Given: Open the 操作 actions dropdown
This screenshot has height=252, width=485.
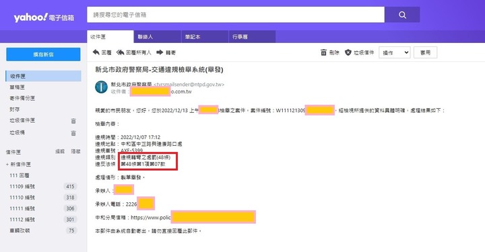Looking at the screenshot, I should point(395,52).
